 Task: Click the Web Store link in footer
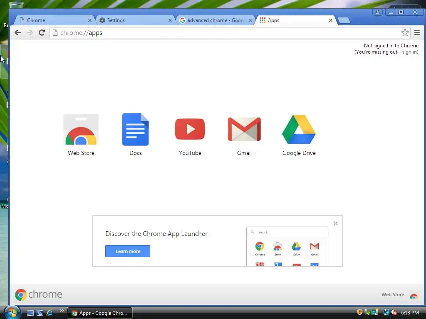393,294
